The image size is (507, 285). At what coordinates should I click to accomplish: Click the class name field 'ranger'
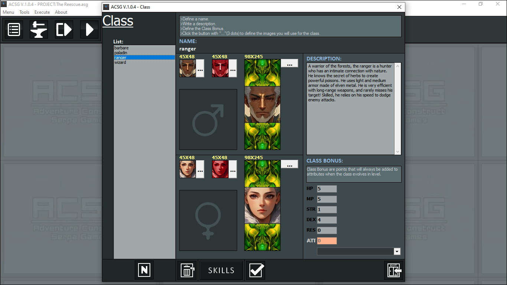pyautogui.click(x=187, y=49)
